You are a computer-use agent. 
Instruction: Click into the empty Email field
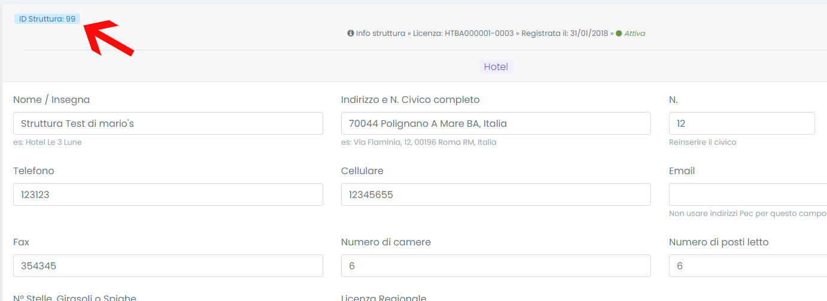coord(748,194)
